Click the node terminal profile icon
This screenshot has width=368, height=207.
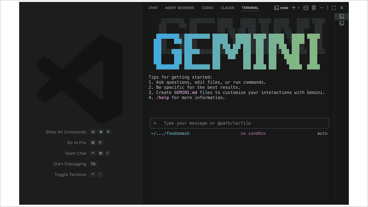[276, 8]
